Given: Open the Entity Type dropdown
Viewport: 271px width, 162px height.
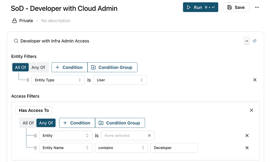Looking at the screenshot, I should (x=58, y=80).
